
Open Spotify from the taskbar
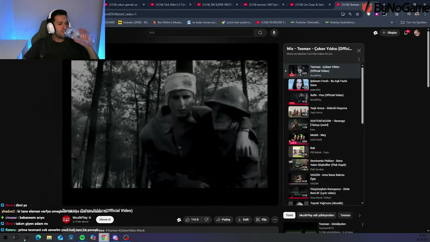pyautogui.click(x=82, y=238)
